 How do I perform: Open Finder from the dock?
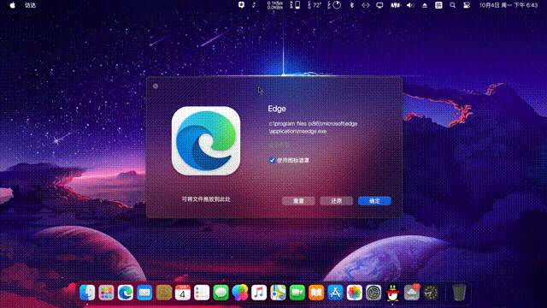pos(87,293)
